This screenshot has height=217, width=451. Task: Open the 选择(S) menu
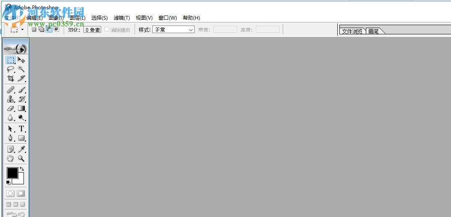[99, 18]
